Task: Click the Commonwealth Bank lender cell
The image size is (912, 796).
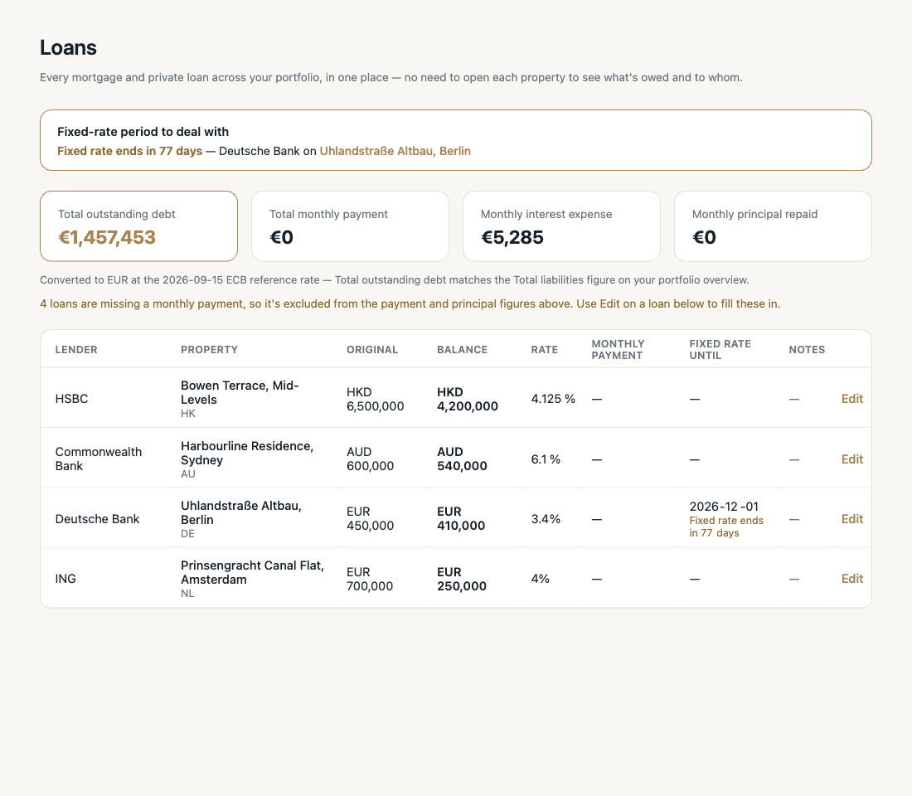Action: pos(99,459)
